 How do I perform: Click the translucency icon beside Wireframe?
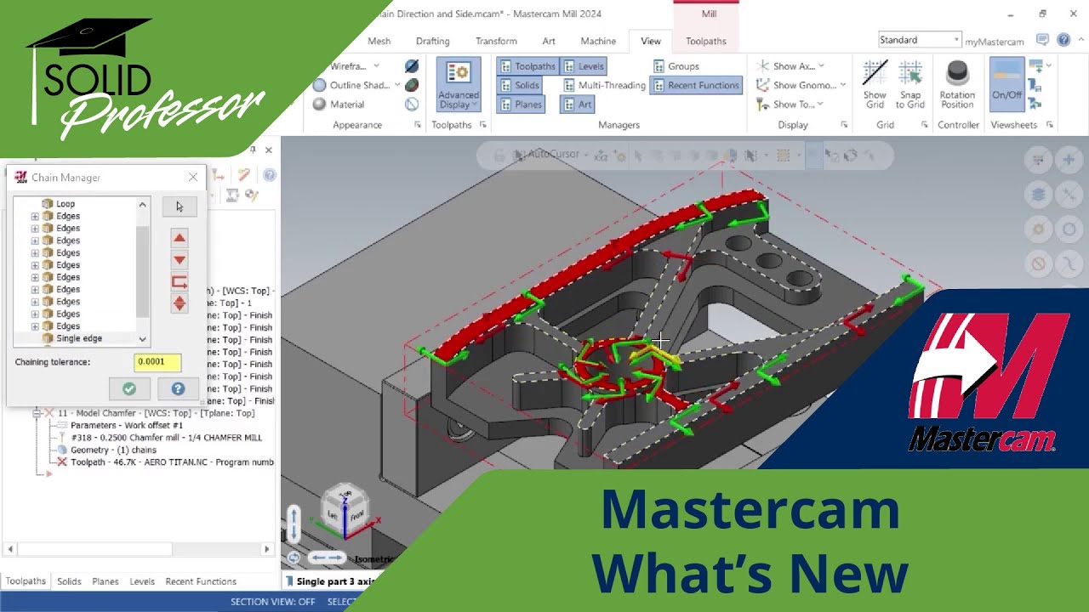tap(412, 66)
